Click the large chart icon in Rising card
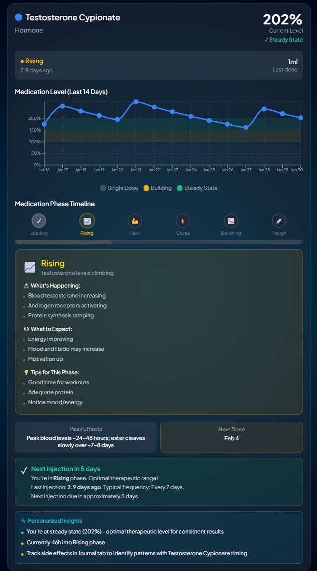The height and width of the screenshot is (571, 317). (30, 267)
